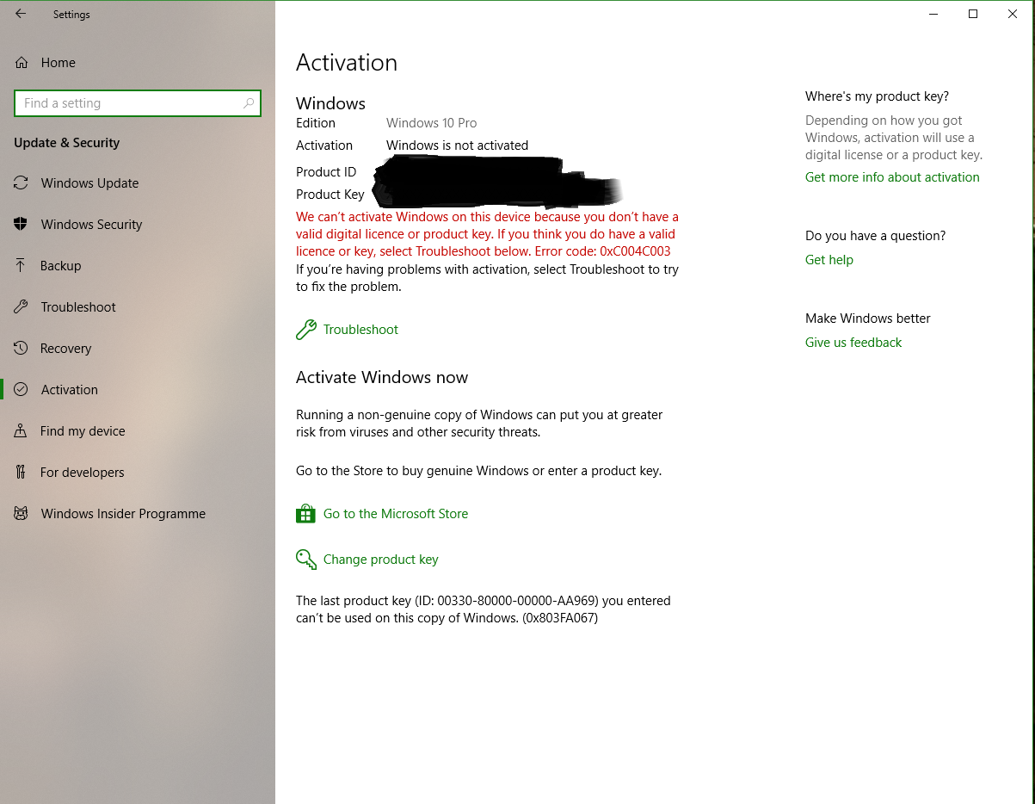Open Get more info about activation
Screen dimensions: 1035x804
892,177
